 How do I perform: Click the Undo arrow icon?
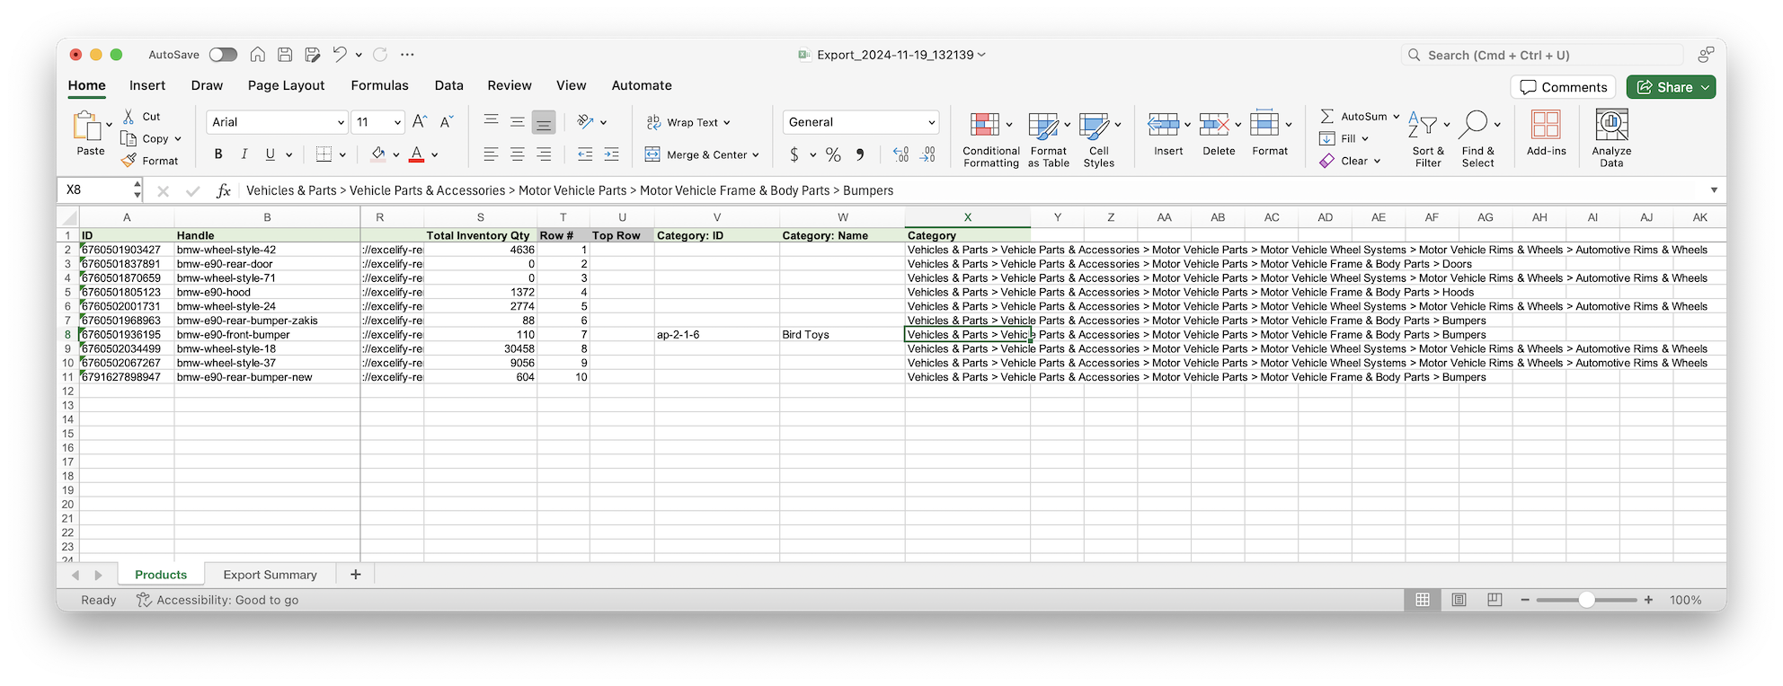click(339, 55)
